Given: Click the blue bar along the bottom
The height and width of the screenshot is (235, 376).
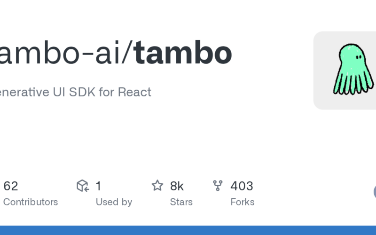Looking at the screenshot, I should (x=188, y=230).
